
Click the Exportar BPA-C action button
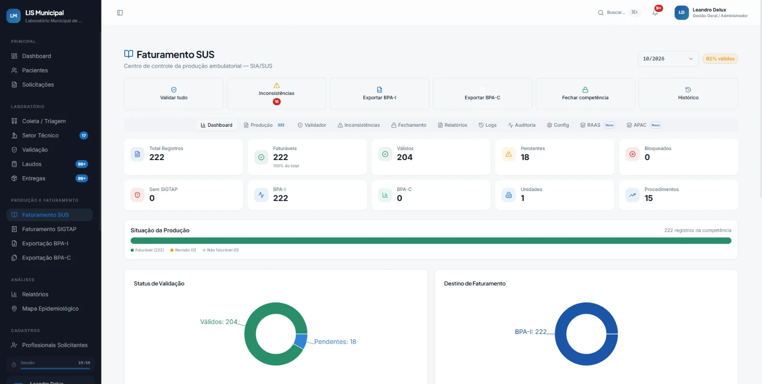tap(482, 94)
